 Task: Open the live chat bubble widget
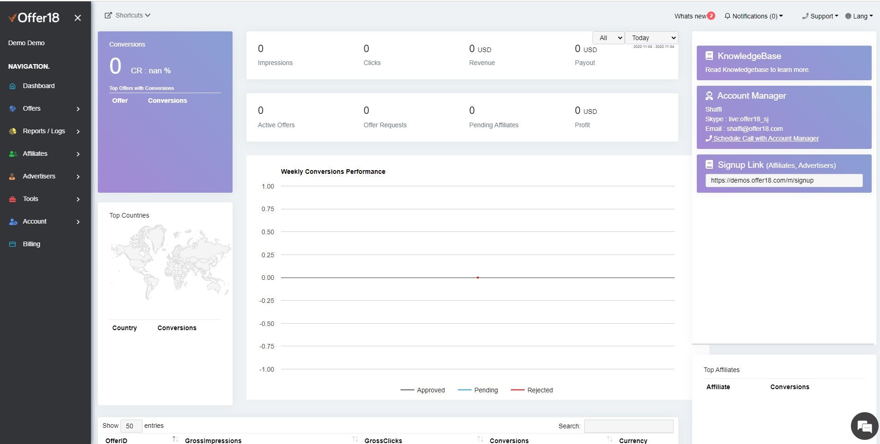[x=864, y=426]
